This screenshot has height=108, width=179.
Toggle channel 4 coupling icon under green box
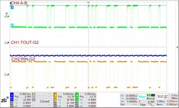coord(77,100)
